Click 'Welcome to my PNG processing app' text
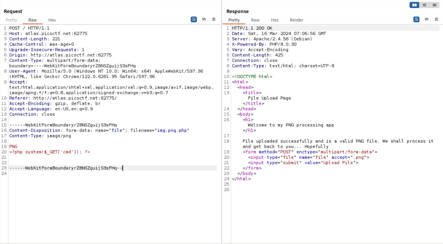Screen dimensions: 443x244 coord(291,125)
